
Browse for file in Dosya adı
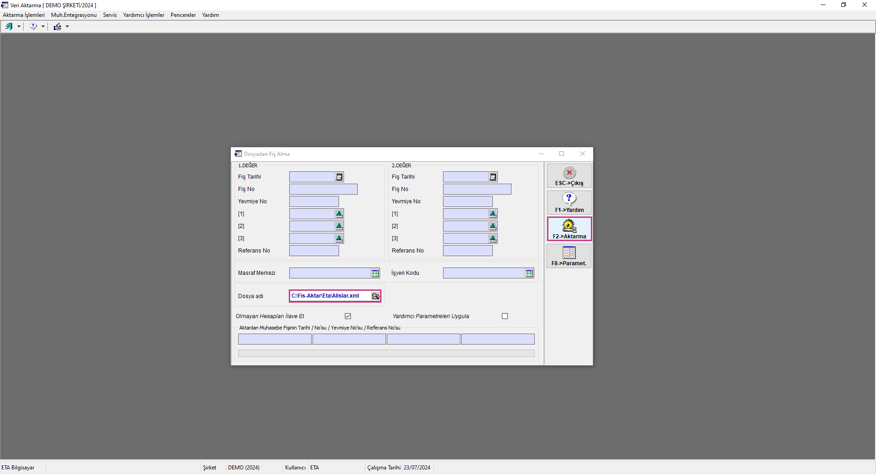coord(375,296)
